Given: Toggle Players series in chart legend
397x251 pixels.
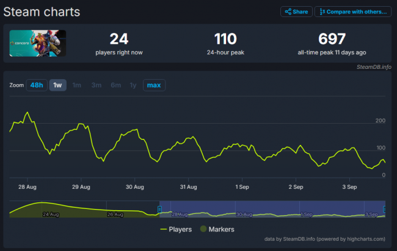Looking at the screenshot, I should pyautogui.click(x=176, y=230).
